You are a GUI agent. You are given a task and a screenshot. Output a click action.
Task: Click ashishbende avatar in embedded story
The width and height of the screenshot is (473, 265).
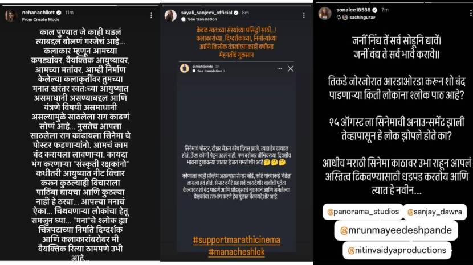point(185,68)
